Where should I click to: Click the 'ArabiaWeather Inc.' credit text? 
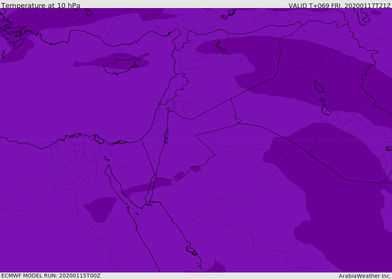(x=365, y=276)
